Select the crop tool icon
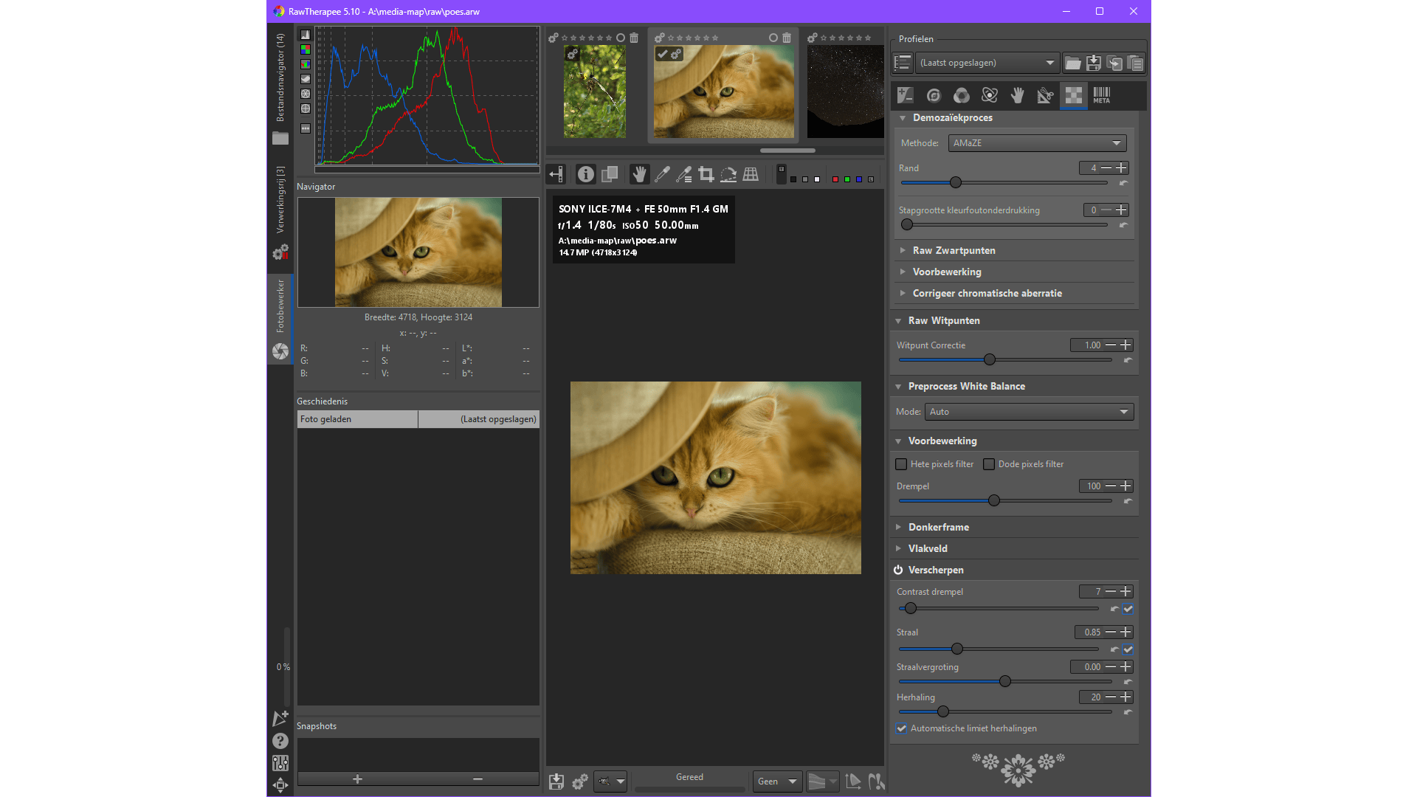 (x=706, y=174)
